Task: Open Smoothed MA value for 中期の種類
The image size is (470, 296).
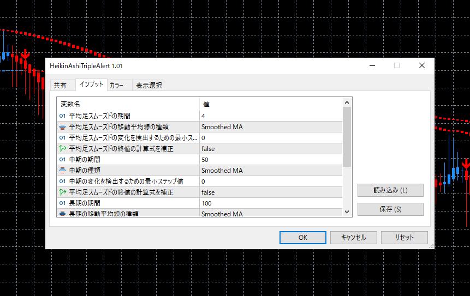Action: [271, 170]
